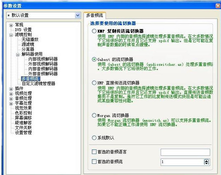221x175 pixels.
Task: Enable 首选的音频语言 checkbox
Action: [94, 152]
